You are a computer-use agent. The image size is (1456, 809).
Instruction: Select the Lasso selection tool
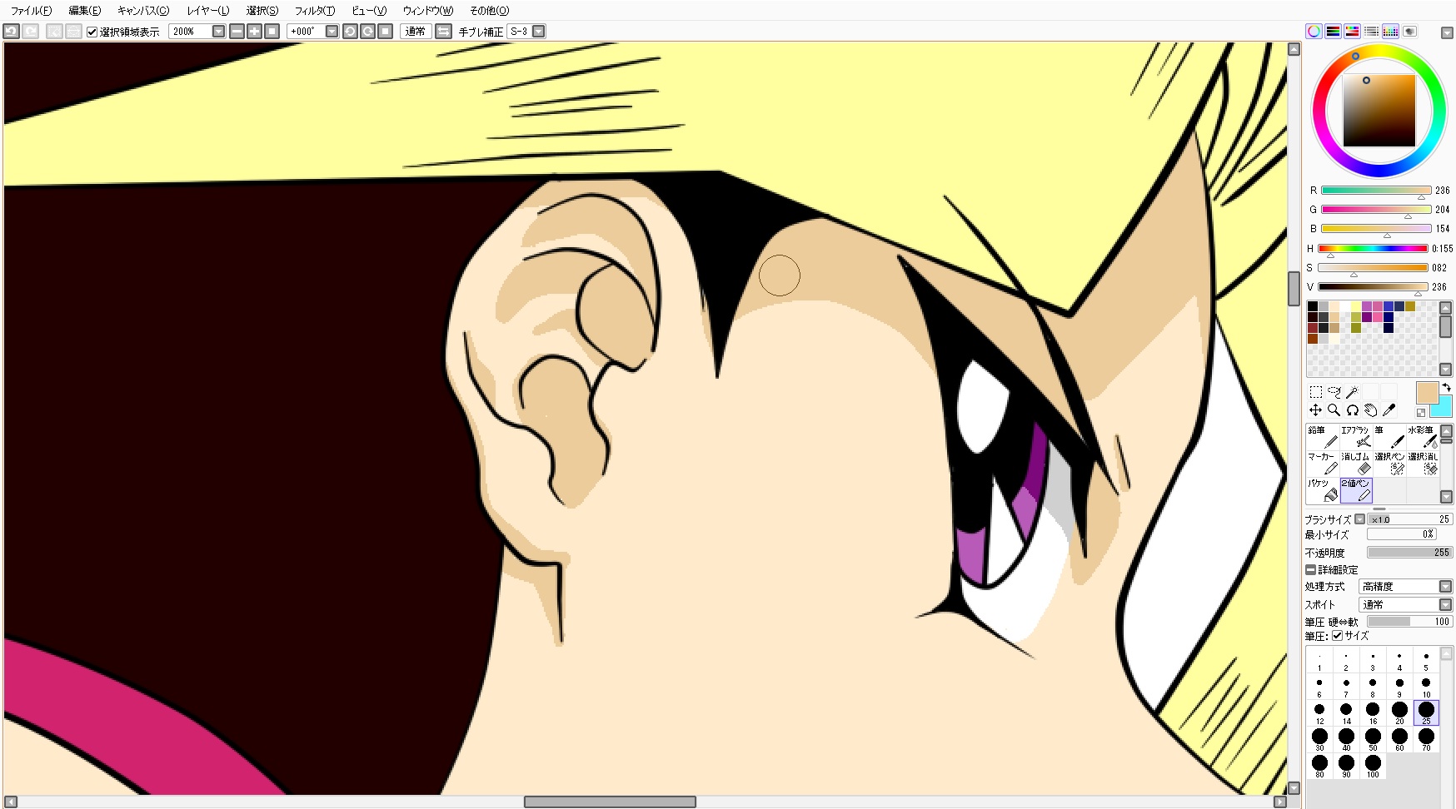point(1334,392)
